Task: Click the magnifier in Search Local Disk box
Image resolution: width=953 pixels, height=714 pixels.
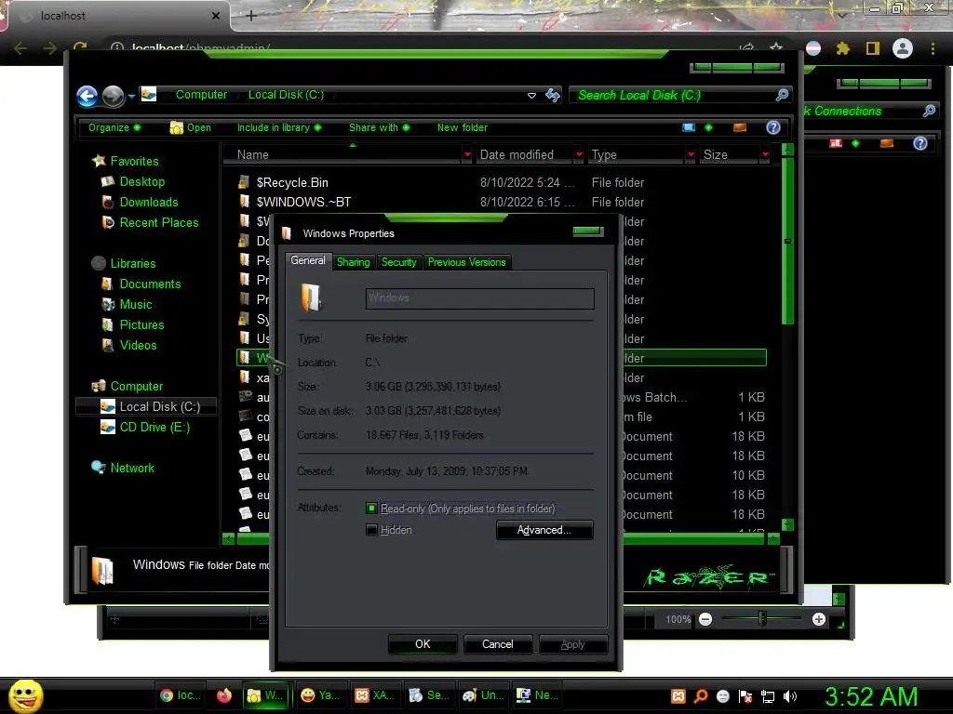Action: click(x=782, y=96)
